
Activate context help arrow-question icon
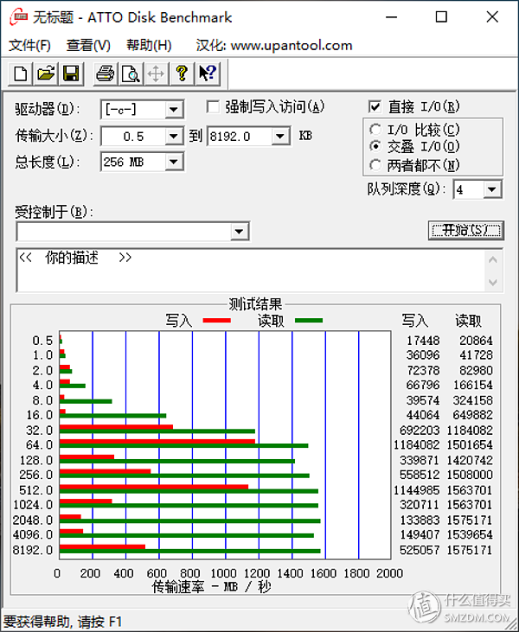(x=208, y=73)
